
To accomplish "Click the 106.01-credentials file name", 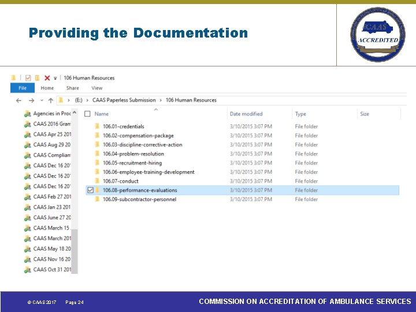I will pyautogui.click(x=124, y=127).
